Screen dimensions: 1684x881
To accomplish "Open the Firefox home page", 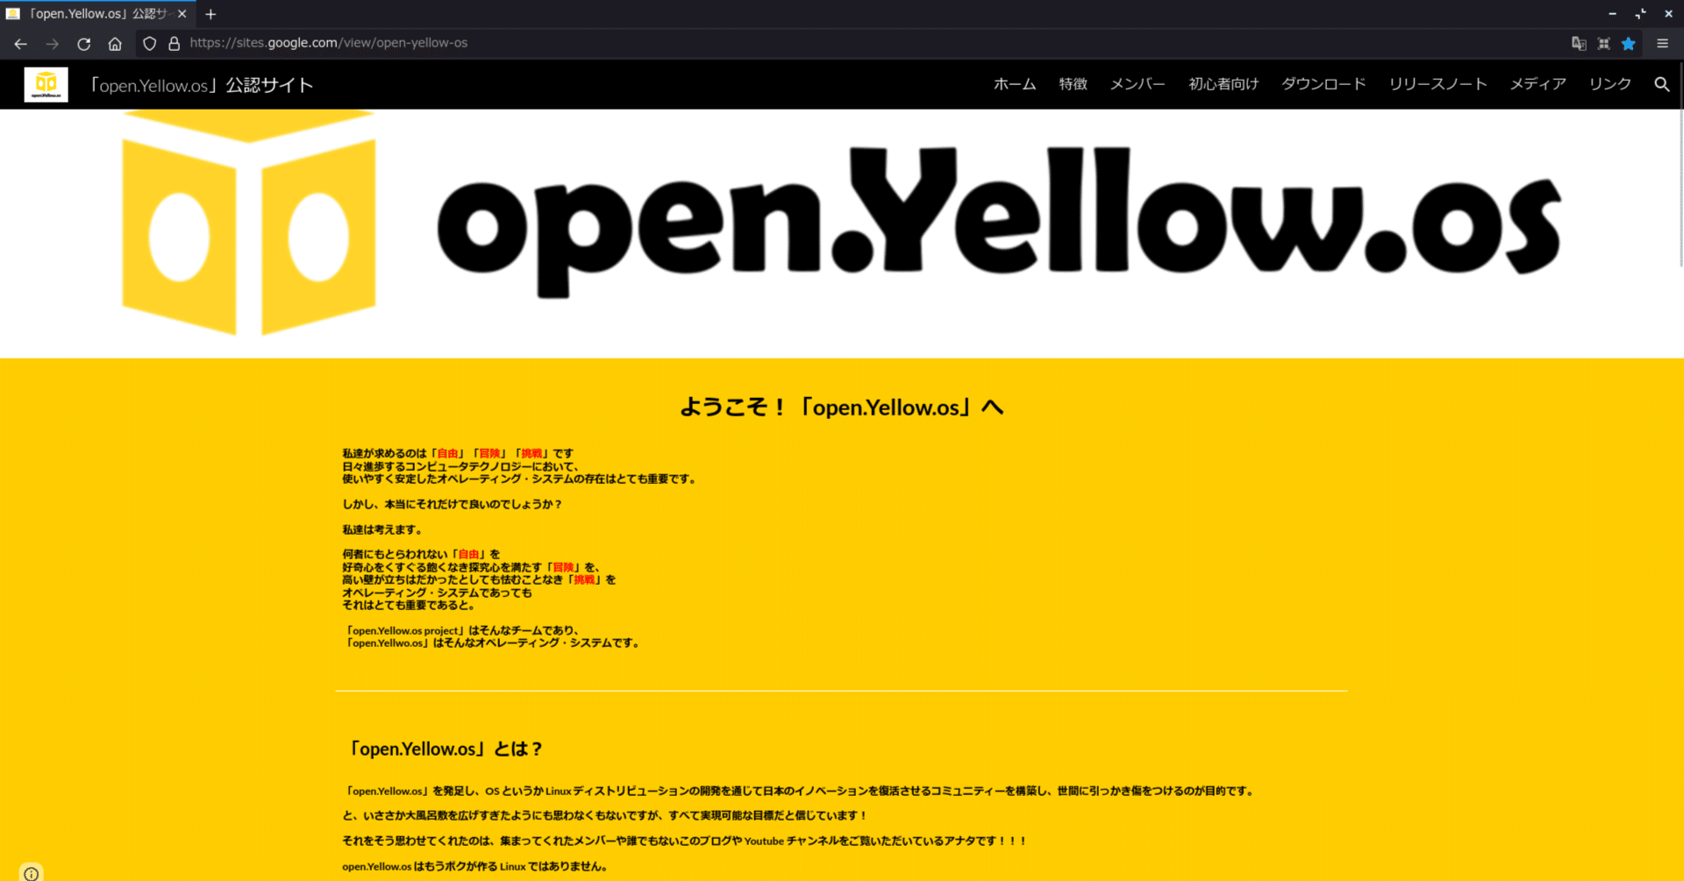I will pos(115,43).
